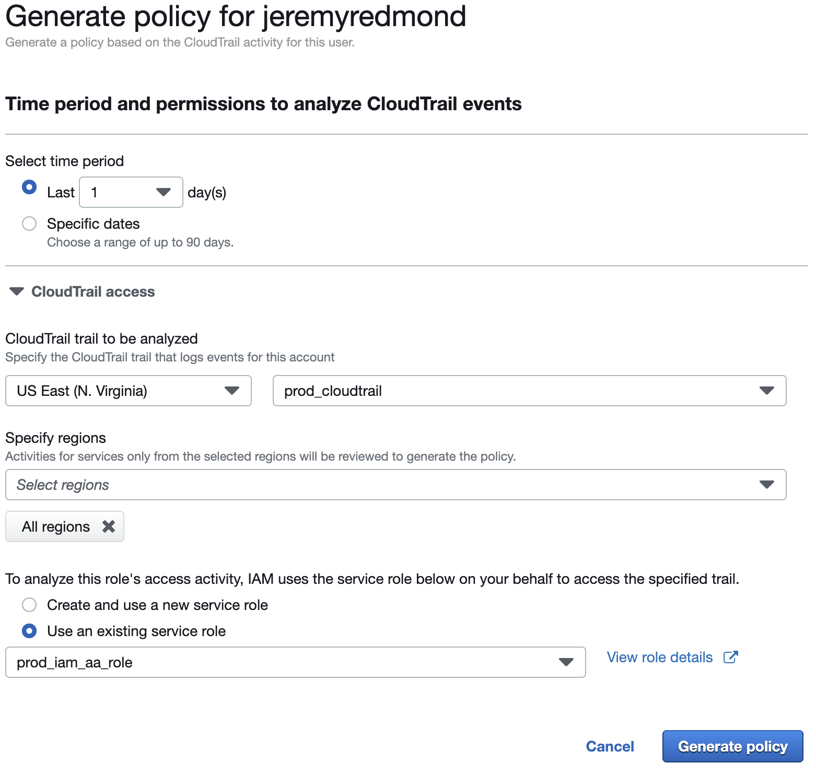Click the 'Specify regions' label
816x775 pixels.
55,438
